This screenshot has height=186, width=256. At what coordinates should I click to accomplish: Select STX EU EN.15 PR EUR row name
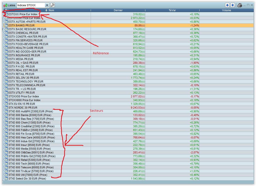[x=22, y=104]
